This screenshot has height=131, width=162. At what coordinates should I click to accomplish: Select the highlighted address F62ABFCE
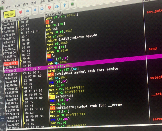(x=10, y=71)
